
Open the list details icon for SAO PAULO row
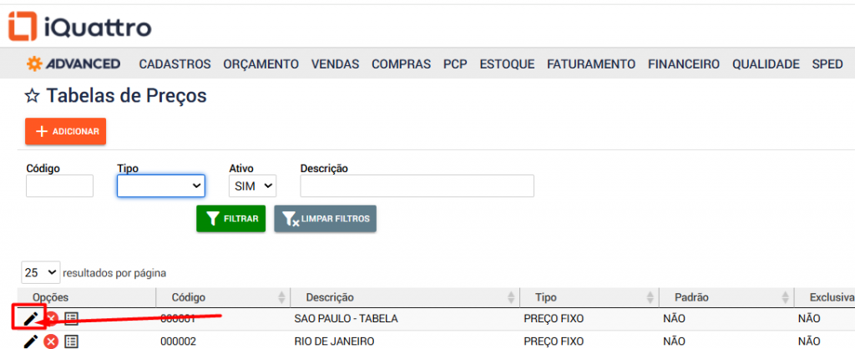point(71,318)
